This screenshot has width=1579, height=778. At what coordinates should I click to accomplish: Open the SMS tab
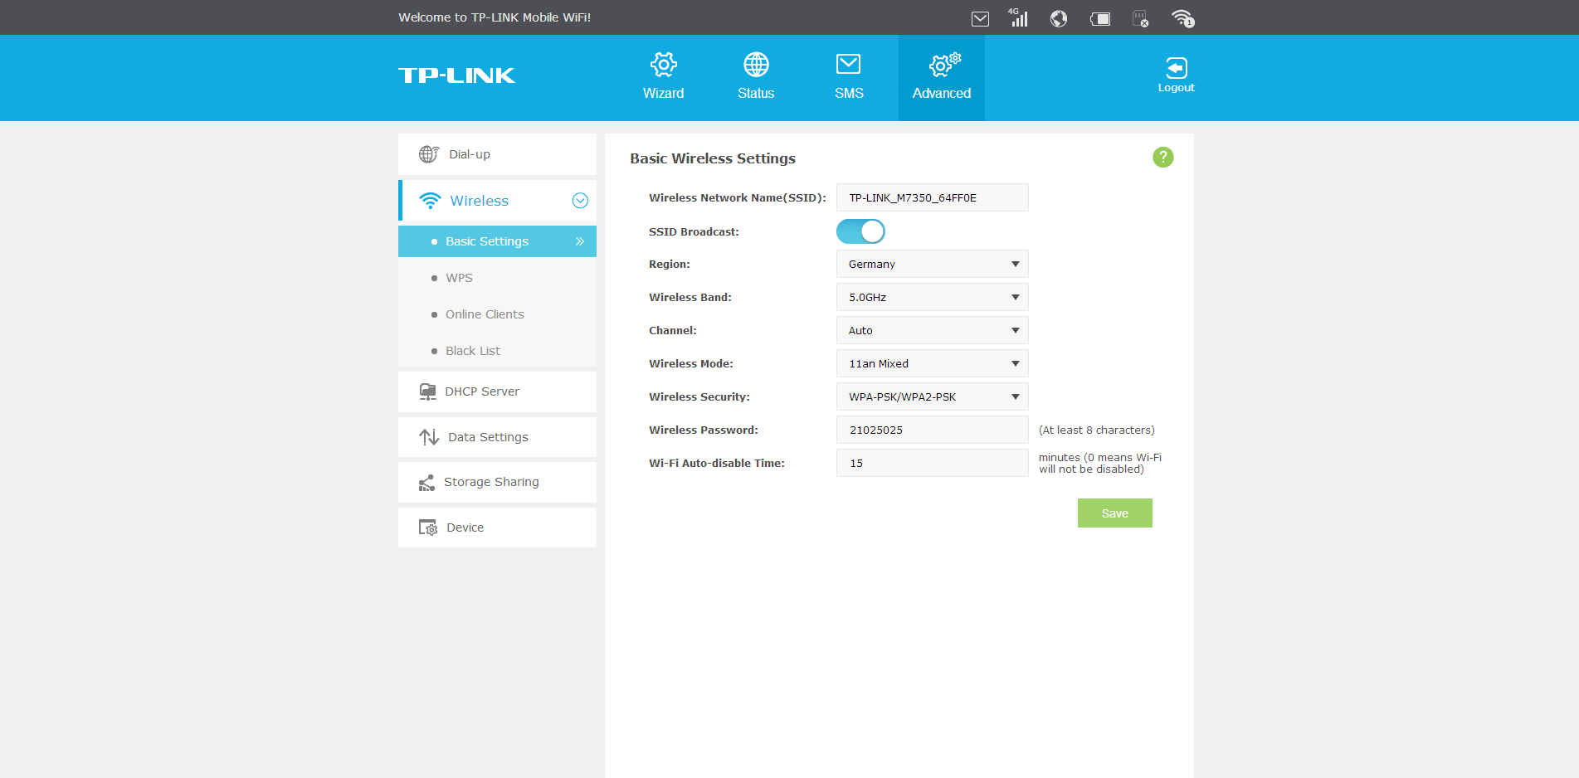click(848, 76)
